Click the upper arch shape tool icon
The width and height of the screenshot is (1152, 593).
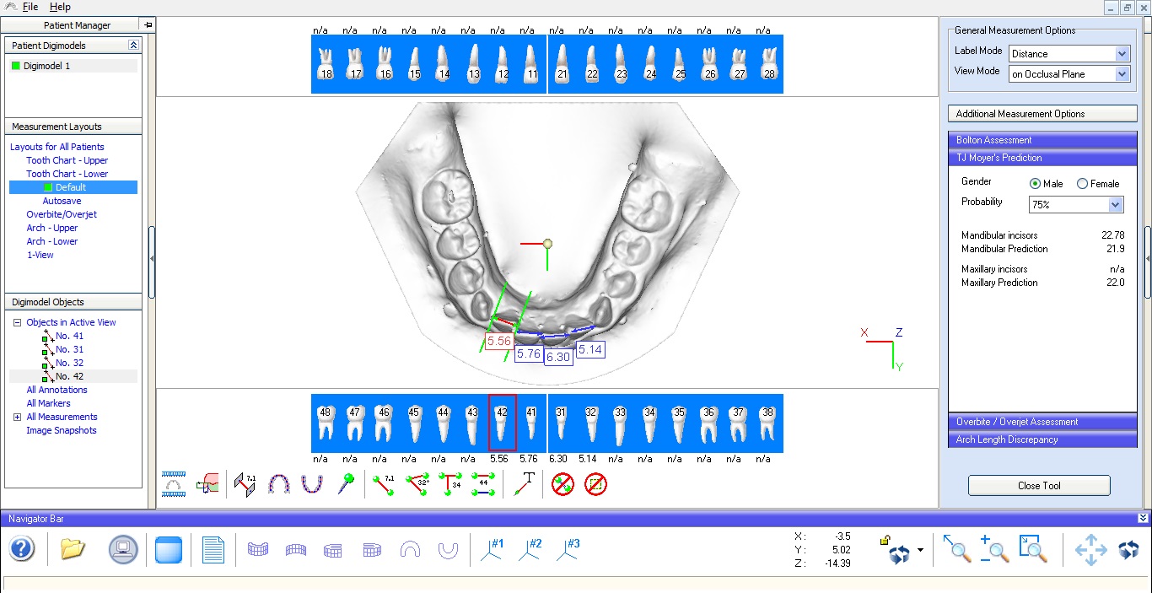click(x=279, y=484)
